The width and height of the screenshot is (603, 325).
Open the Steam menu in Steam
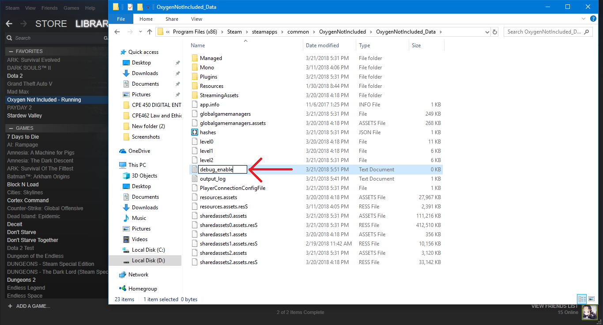pyautogui.click(x=12, y=8)
